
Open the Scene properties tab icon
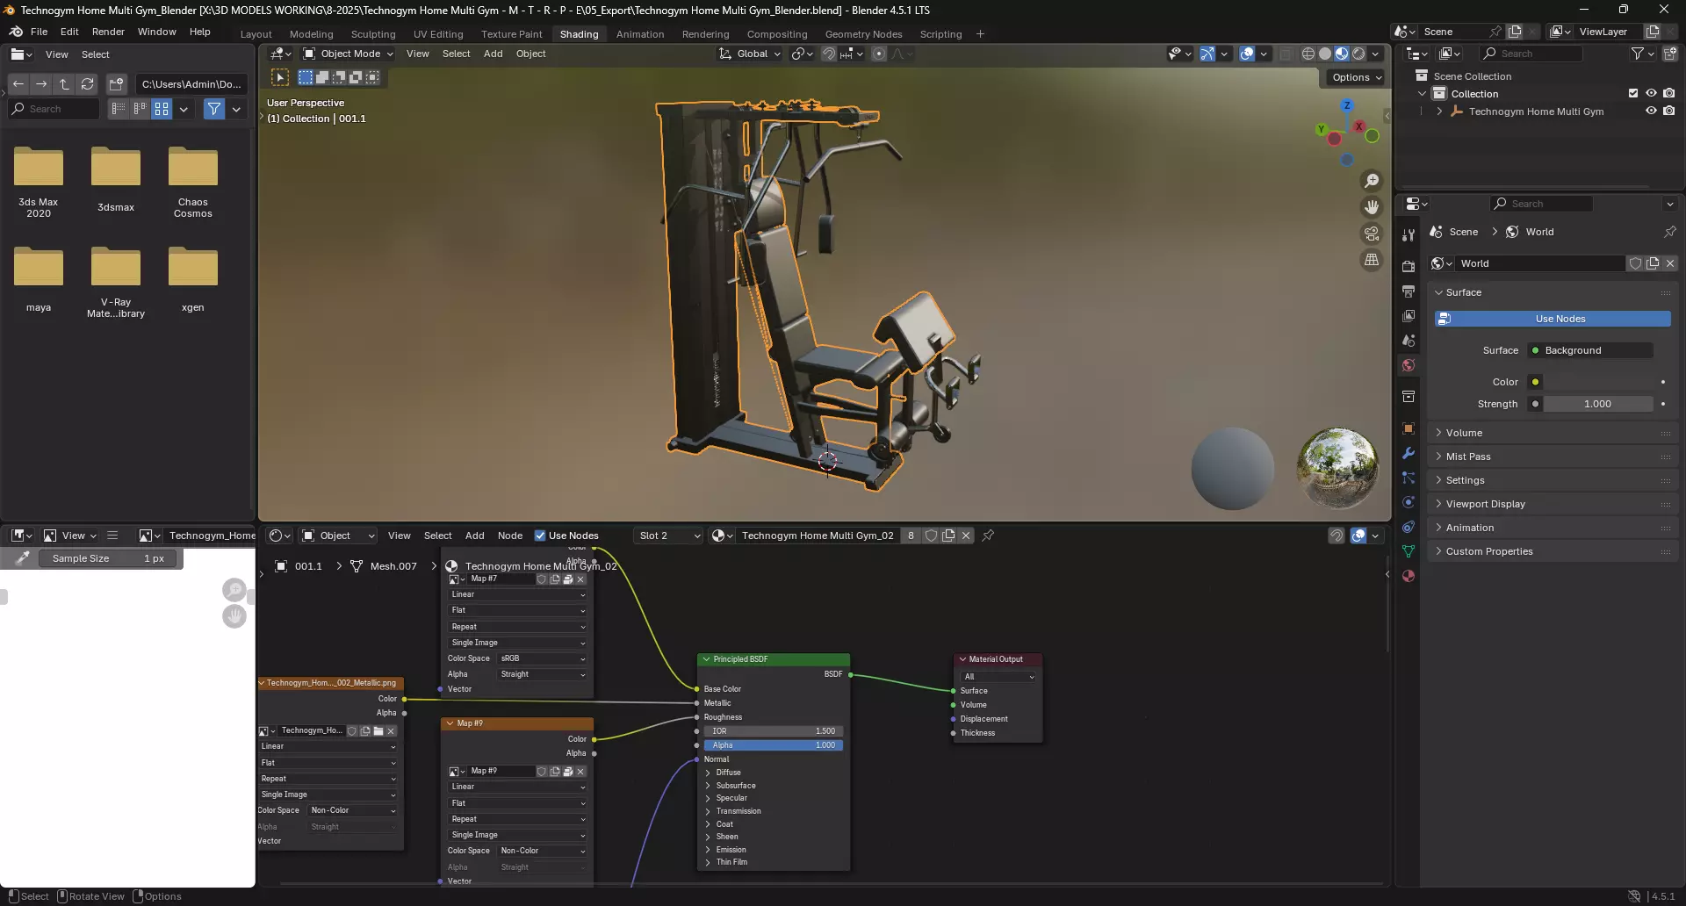(x=1409, y=341)
